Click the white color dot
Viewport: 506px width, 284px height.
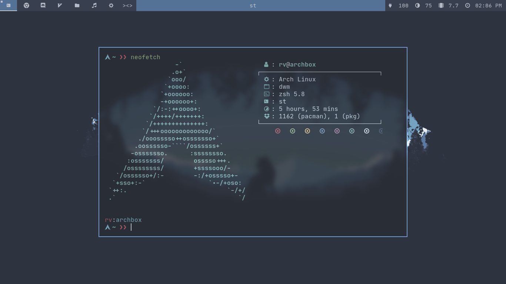coord(367,131)
